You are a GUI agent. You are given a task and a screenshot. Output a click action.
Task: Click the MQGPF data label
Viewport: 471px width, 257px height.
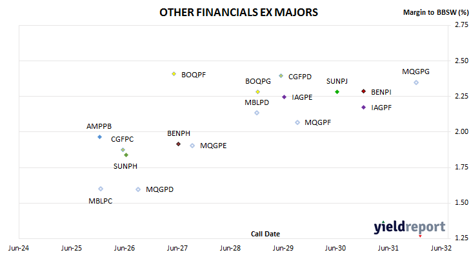[x=317, y=122]
